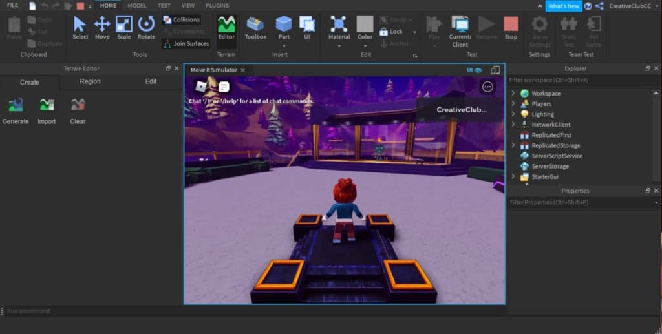Select the Region tab in Terrain Editor
The height and width of the screenshot is (334, 662).
click(x=90, y=81)
